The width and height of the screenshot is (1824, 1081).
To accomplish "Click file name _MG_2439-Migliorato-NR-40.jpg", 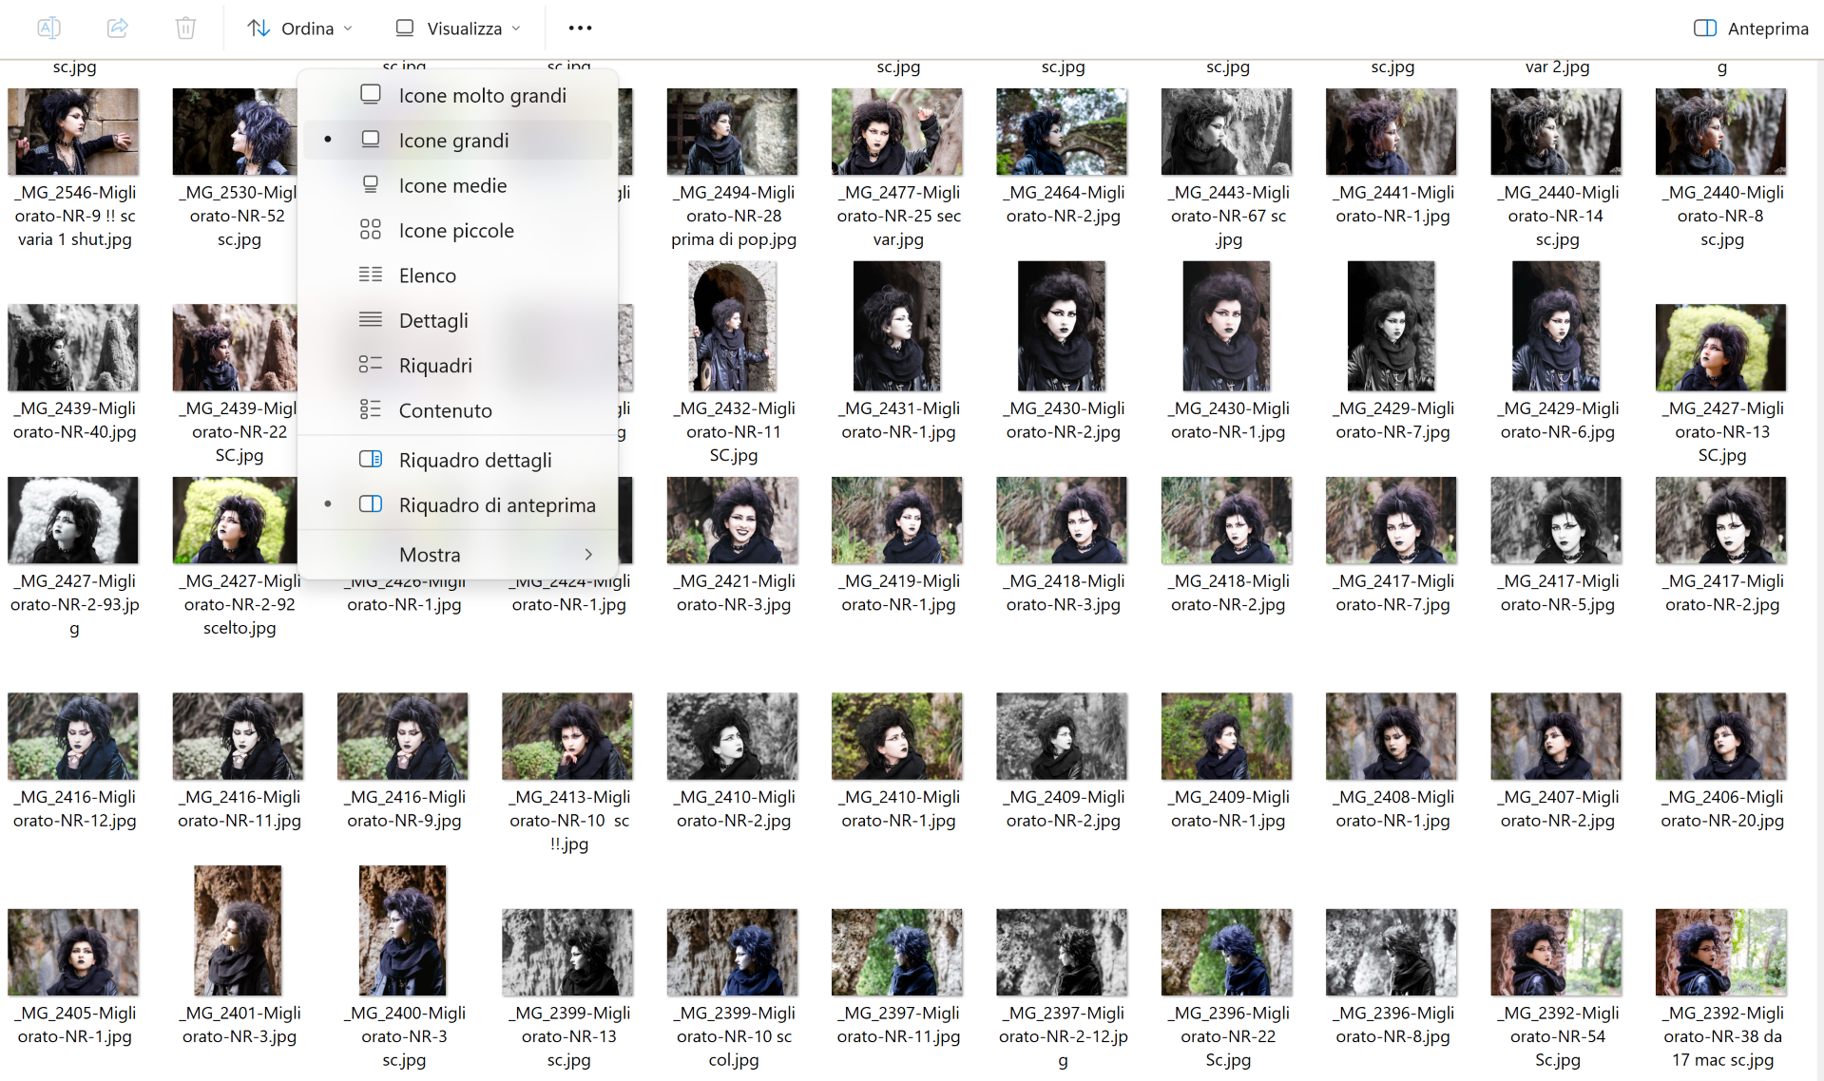I will (75, 420).
